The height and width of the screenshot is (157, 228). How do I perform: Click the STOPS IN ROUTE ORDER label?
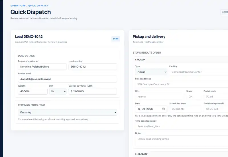[x=147, y=53]
